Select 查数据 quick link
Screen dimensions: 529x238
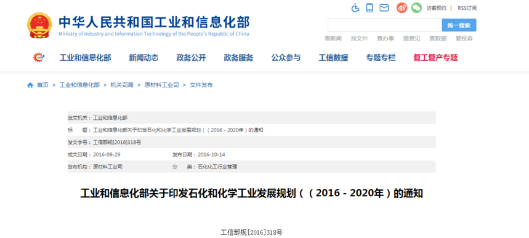[x=438, y=38]
